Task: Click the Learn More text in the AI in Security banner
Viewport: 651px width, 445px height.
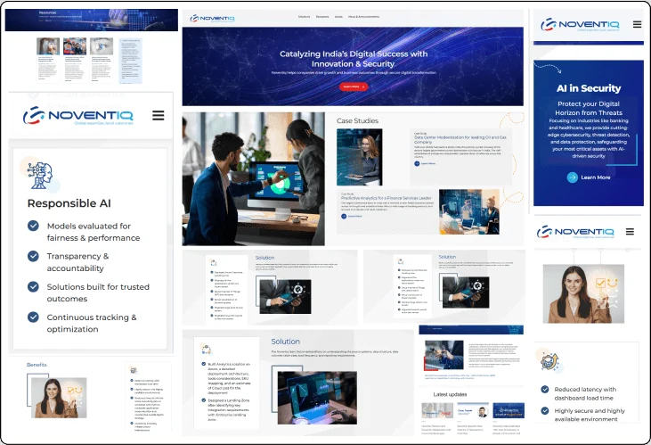Action: click(x=596, y=177)
